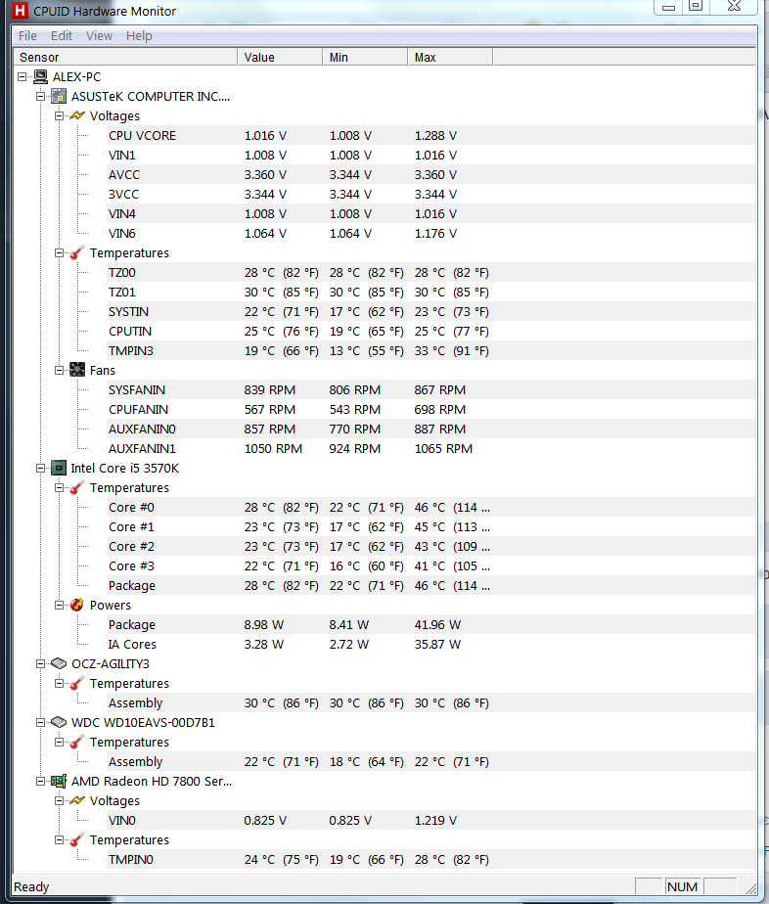Collapse the Intel CPU Temperatures group
The width and height of the screenshot is (769, 904).
click(60, 488)
